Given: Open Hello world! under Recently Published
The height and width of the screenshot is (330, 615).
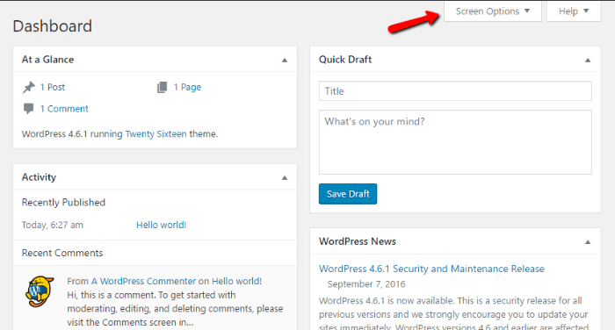Looking at the screenshot, I should (x=161, y=225).
